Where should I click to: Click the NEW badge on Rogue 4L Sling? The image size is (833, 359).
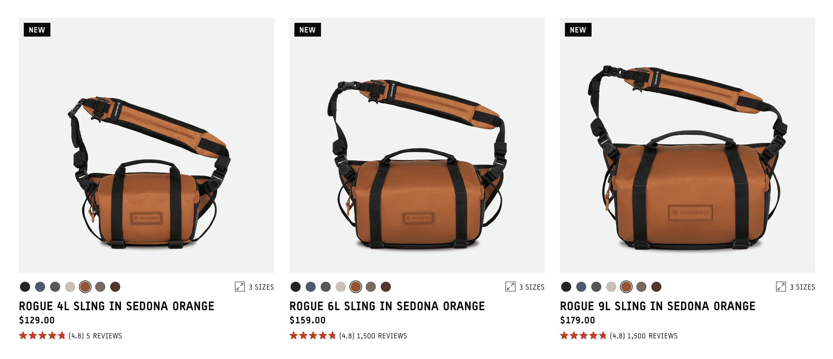tap(37, 30)
